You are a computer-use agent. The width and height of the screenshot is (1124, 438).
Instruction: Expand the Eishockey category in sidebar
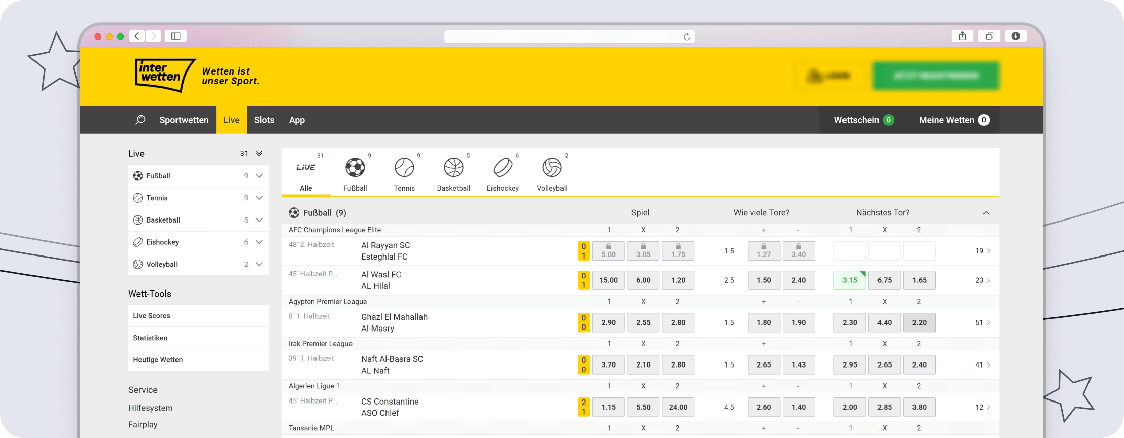click(259, 242)
